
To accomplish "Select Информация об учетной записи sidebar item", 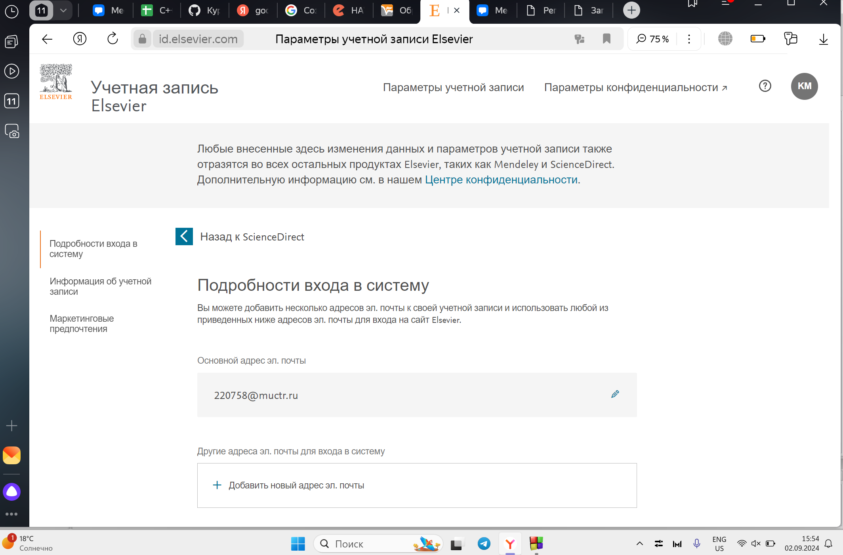I will pyautogui.click(x=101, y=286).
